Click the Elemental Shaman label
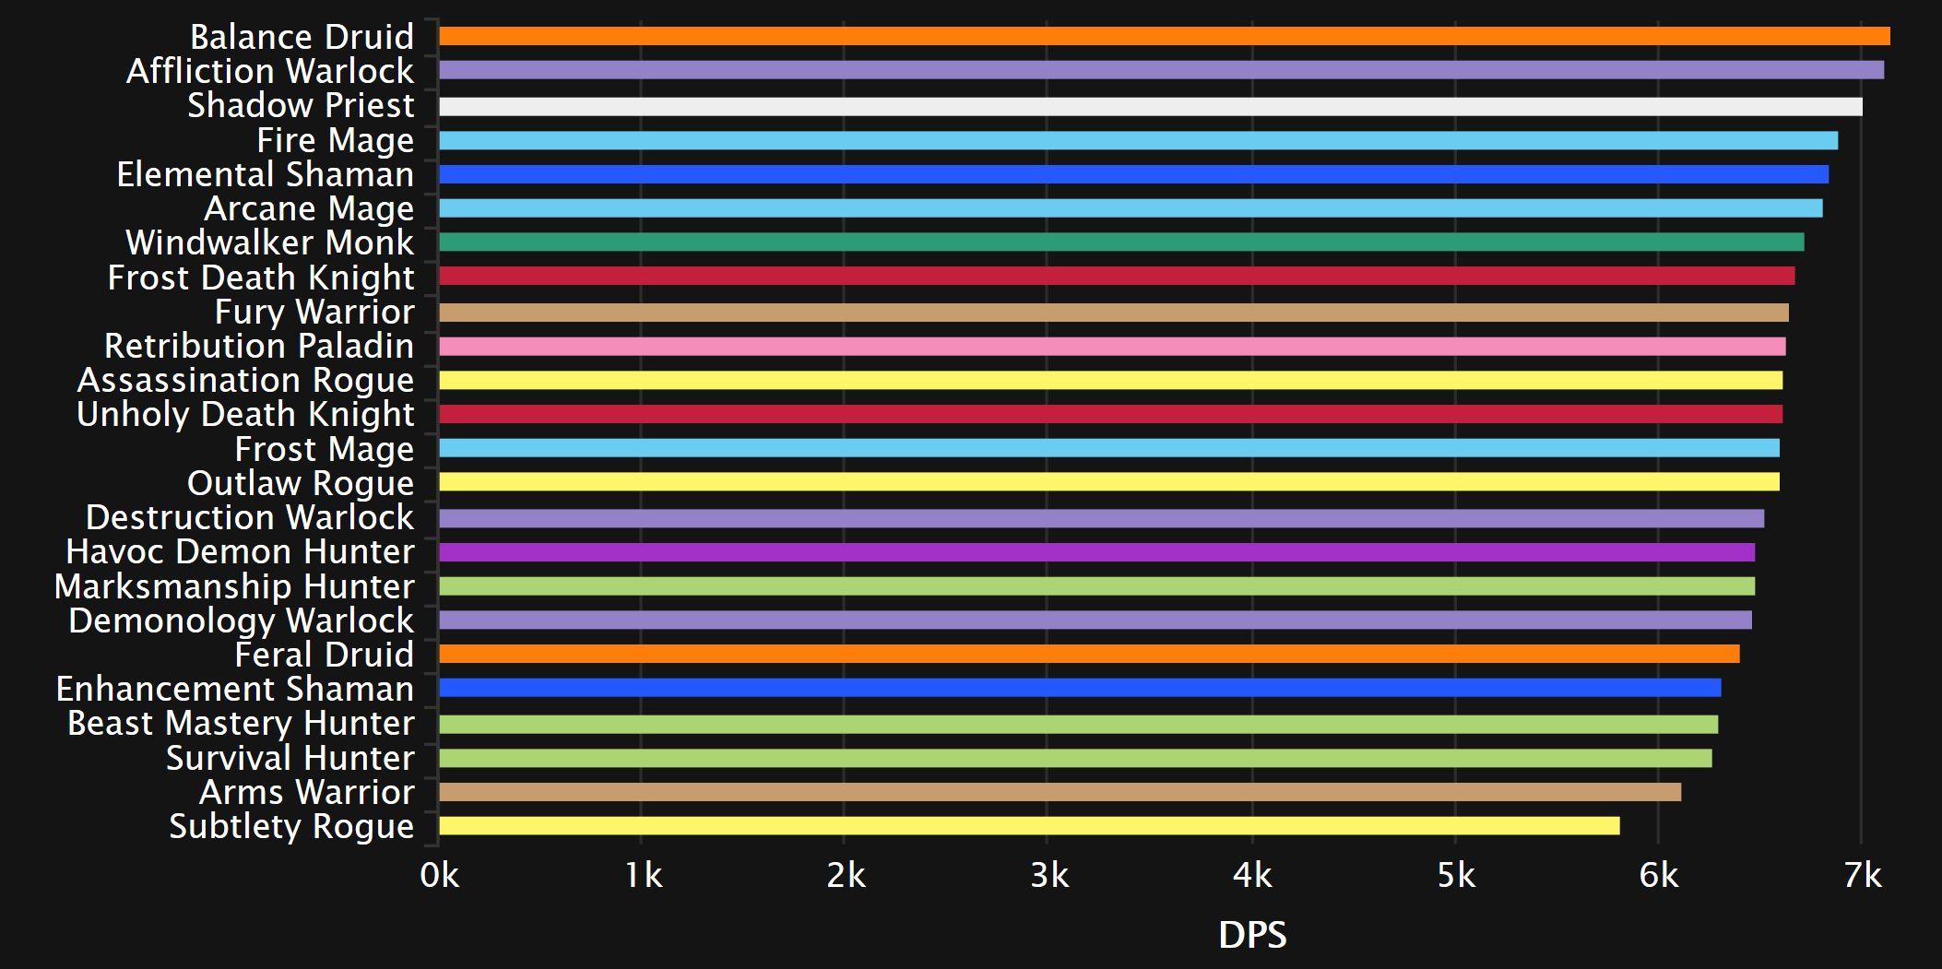 [x=266, y=174]
